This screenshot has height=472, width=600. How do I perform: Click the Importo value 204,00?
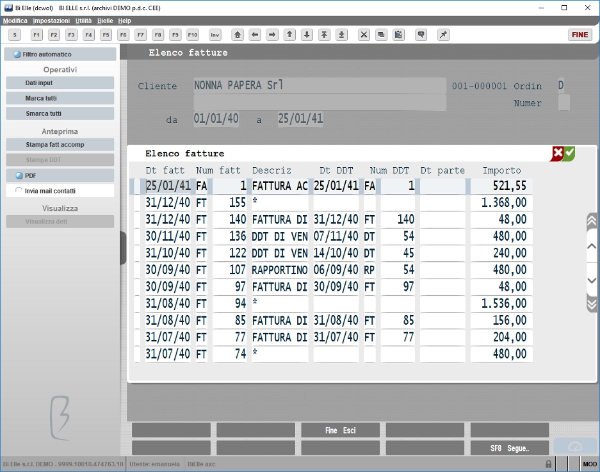point(501,338)
